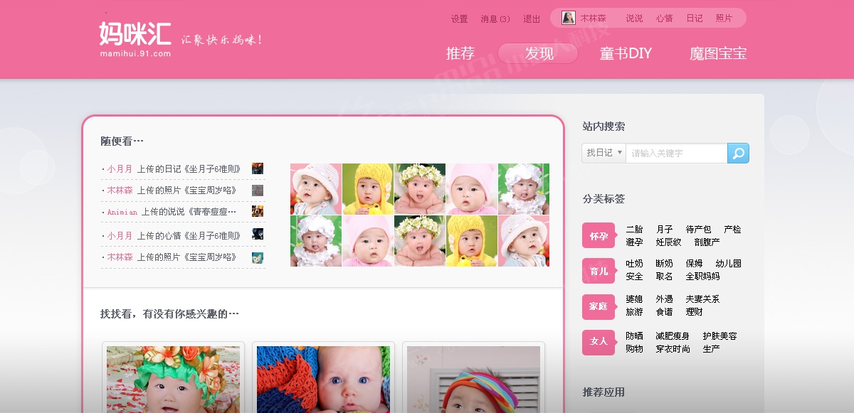
Task: Select the 夫妻关系 tag
Action: 703,299
